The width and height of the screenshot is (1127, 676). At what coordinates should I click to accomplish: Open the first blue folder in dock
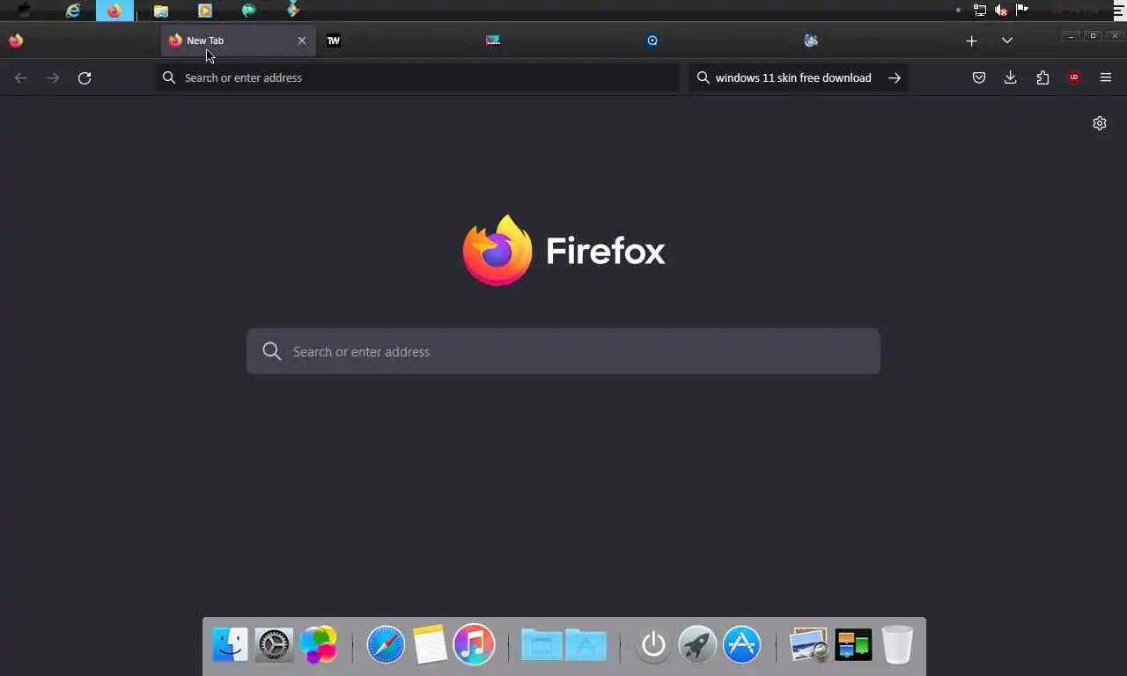point(541,645)
